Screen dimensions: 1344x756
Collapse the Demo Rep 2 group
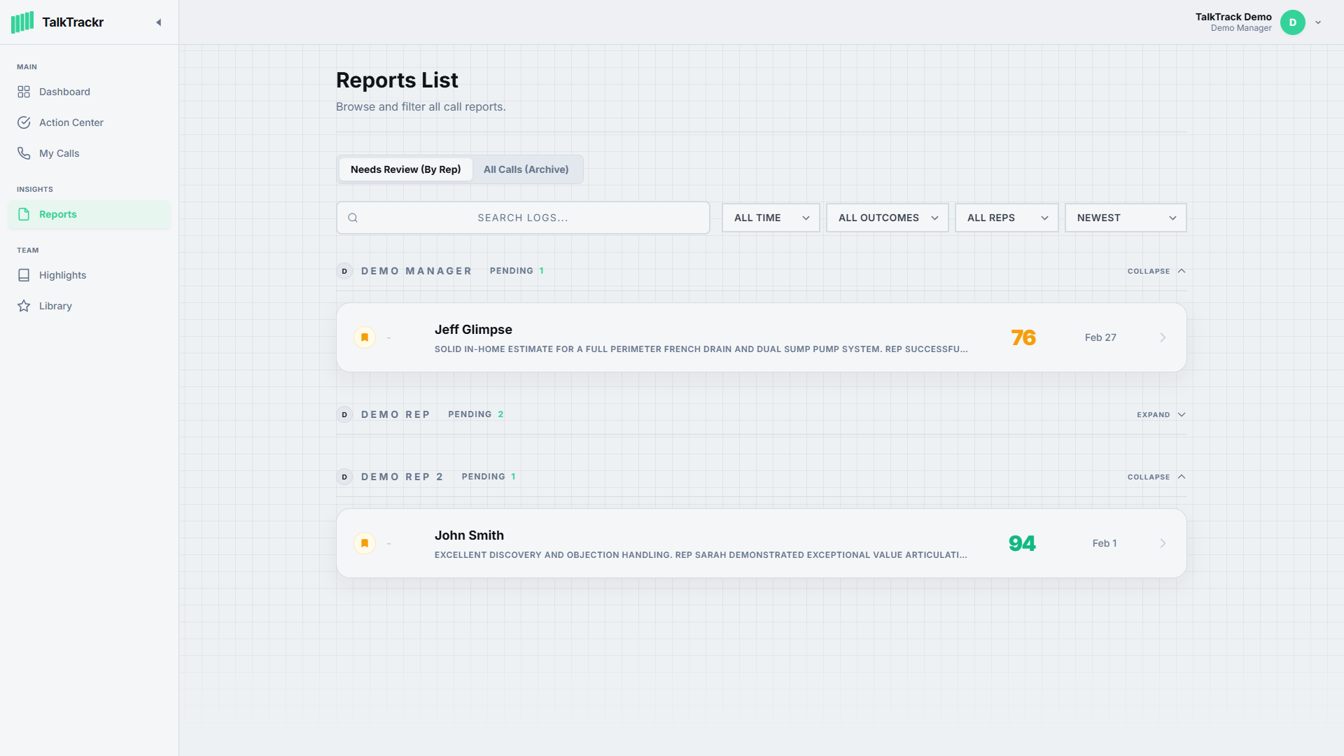pos(1156,477)
